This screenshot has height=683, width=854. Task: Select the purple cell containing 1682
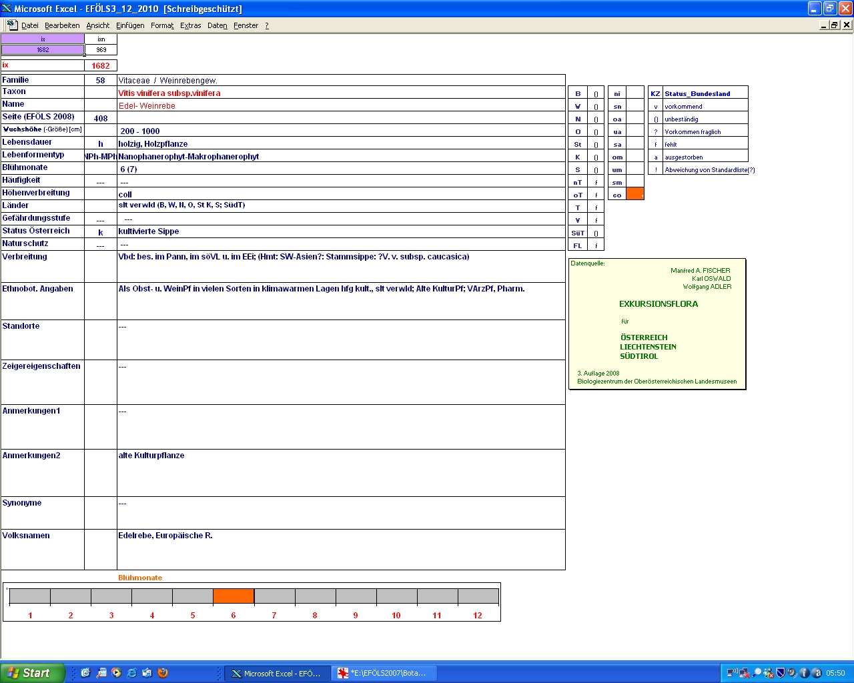[43, 49]
